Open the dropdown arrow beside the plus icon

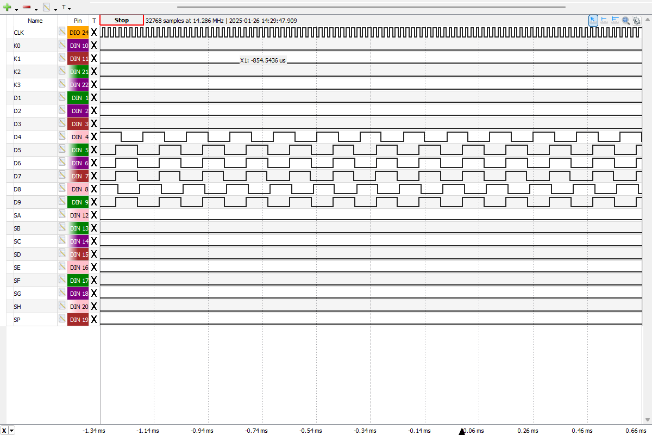coord(16,9)
